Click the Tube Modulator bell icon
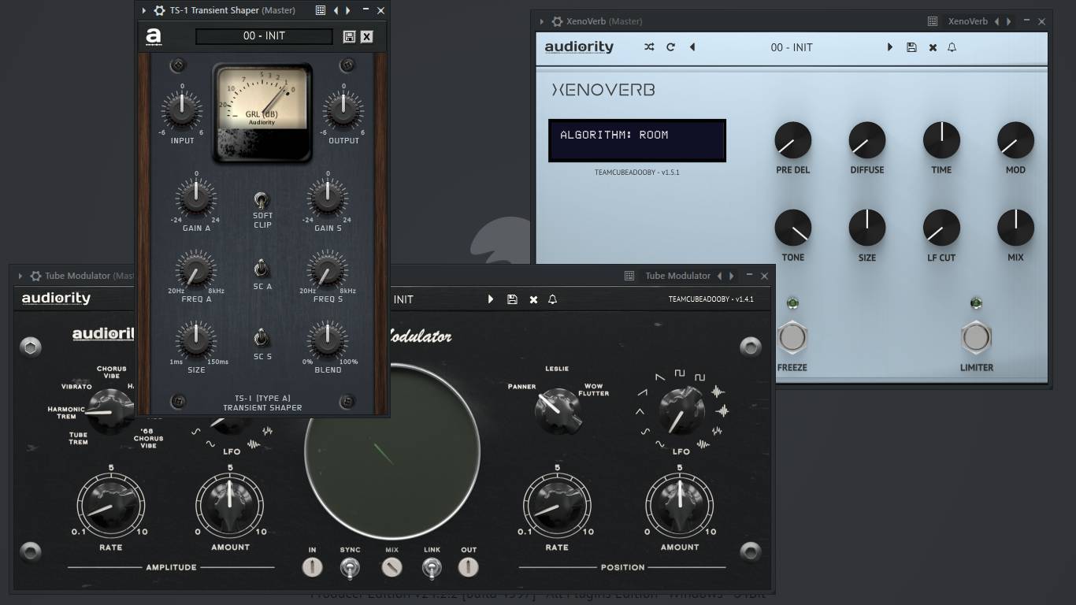The width and height of the screenshot is (1076, 605). [x=552, y=299]
